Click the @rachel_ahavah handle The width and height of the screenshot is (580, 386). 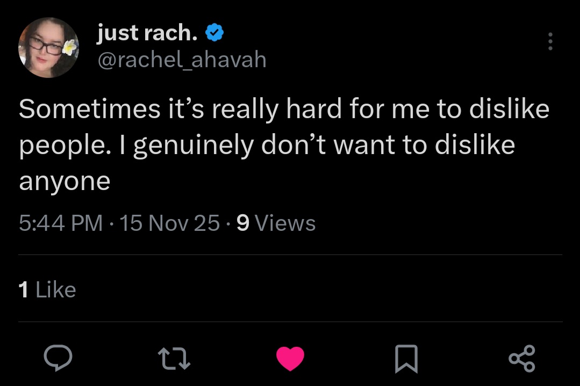click(181, 60)
